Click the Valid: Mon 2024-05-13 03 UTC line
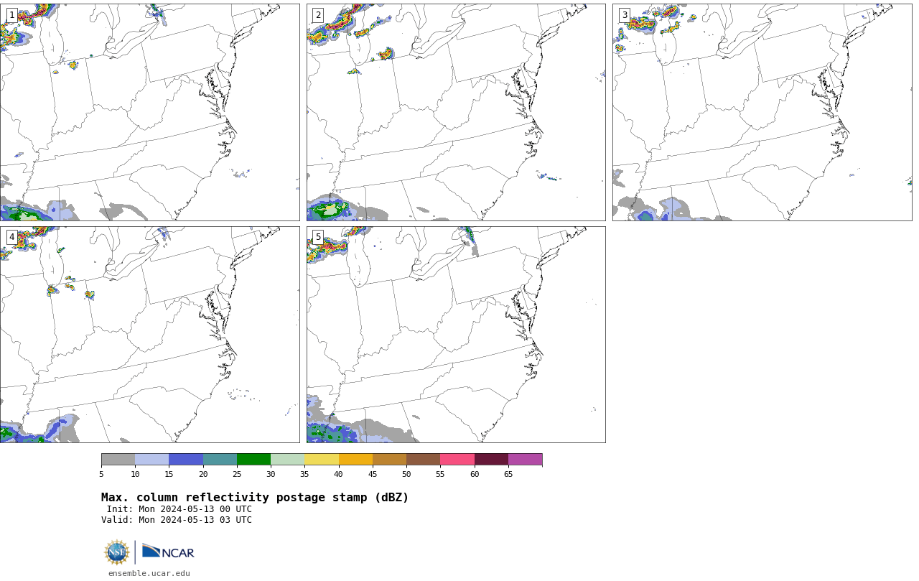The image size is (919, 581). coord(177,520)
